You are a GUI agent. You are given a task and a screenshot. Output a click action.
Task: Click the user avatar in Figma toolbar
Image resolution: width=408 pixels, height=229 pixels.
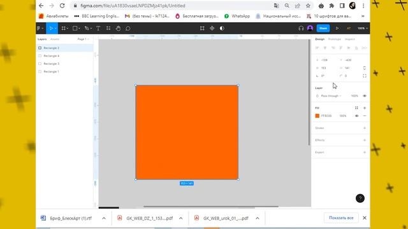tap(310, 28)
